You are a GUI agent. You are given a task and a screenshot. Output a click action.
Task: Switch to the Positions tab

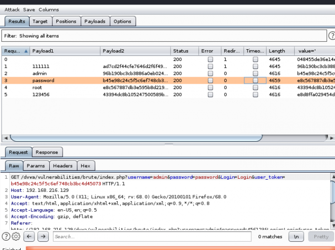tap(66, 21)
